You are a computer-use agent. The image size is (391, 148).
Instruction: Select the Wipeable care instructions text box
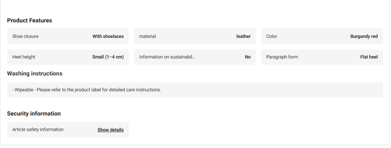point(195,90)
